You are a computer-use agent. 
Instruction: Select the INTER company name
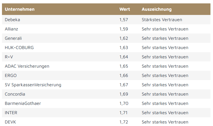click(11, 113)
